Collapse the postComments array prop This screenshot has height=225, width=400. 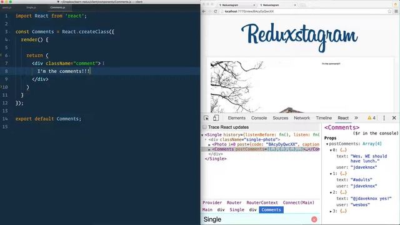327,144
